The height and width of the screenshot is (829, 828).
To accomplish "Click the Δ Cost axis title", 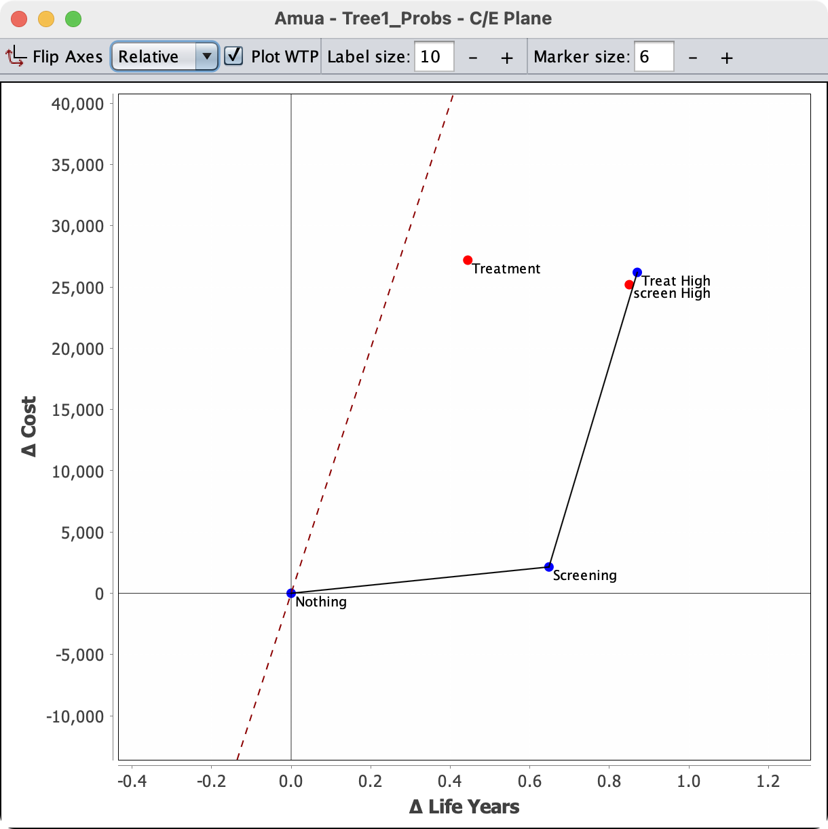I will tap(29, 427).
